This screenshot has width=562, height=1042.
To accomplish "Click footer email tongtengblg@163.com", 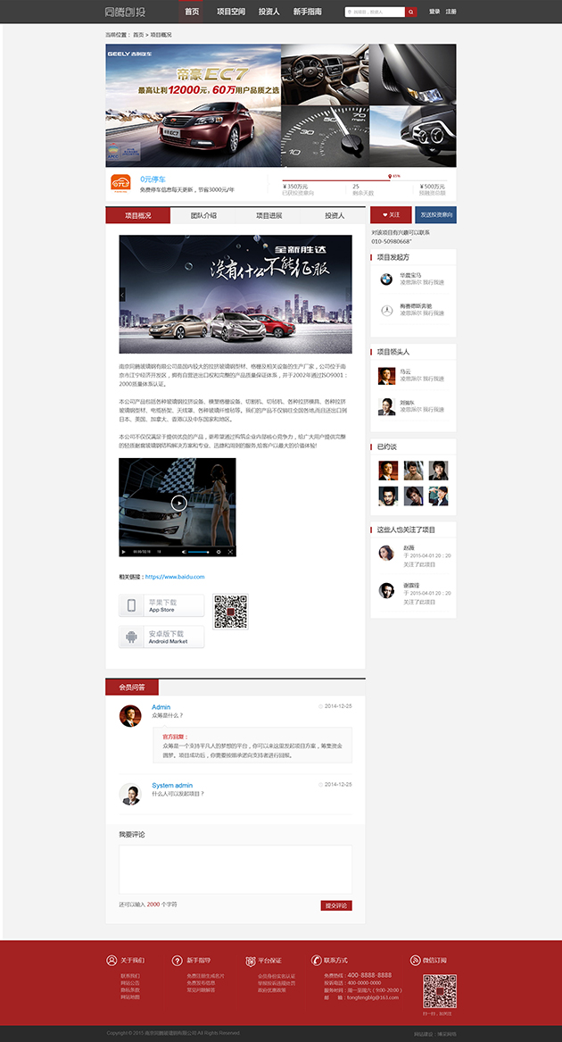I will point(373,997).
